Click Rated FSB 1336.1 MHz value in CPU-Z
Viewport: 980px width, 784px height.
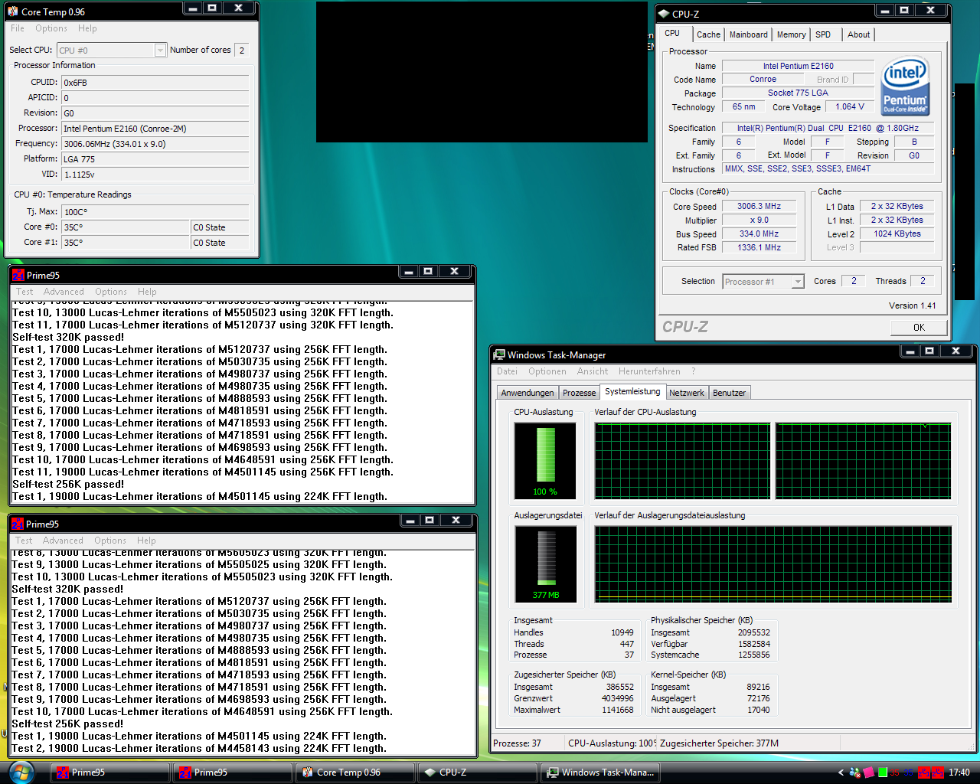tap(759, 248)
